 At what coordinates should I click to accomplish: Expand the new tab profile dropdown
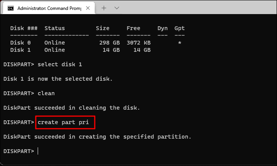(x=117, y=8)
